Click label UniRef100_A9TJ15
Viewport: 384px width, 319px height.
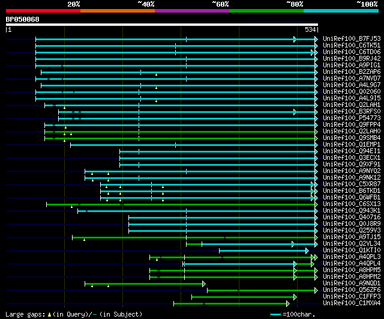(x=352, y=237)
